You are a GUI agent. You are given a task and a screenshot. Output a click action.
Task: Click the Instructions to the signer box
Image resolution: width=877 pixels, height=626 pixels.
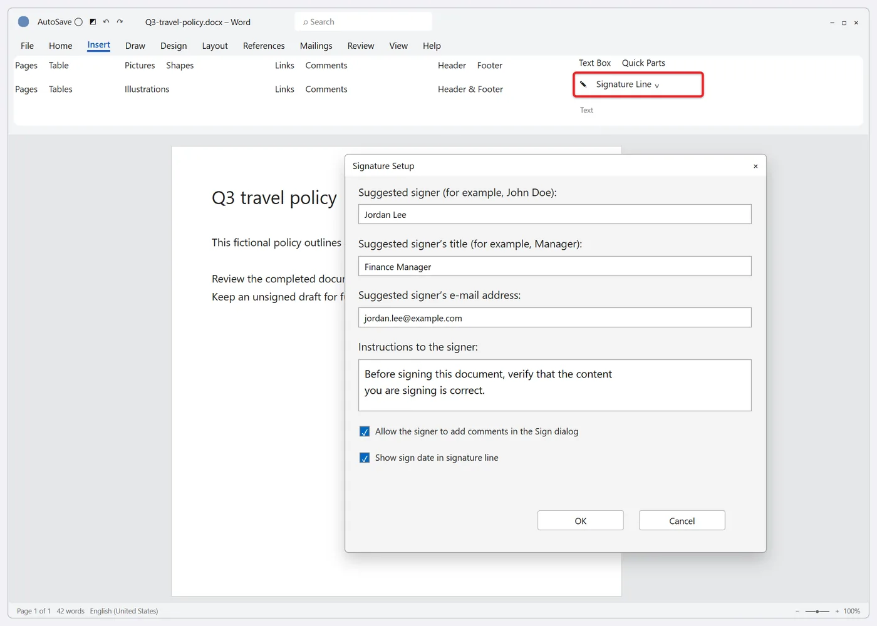pos(555,385)
